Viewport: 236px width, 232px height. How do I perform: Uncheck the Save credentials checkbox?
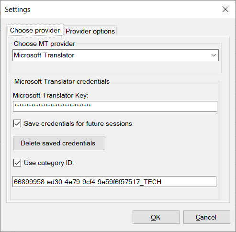[x=17, y=123]
